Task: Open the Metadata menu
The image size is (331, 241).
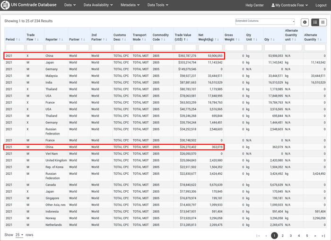Action: [129, 5]
